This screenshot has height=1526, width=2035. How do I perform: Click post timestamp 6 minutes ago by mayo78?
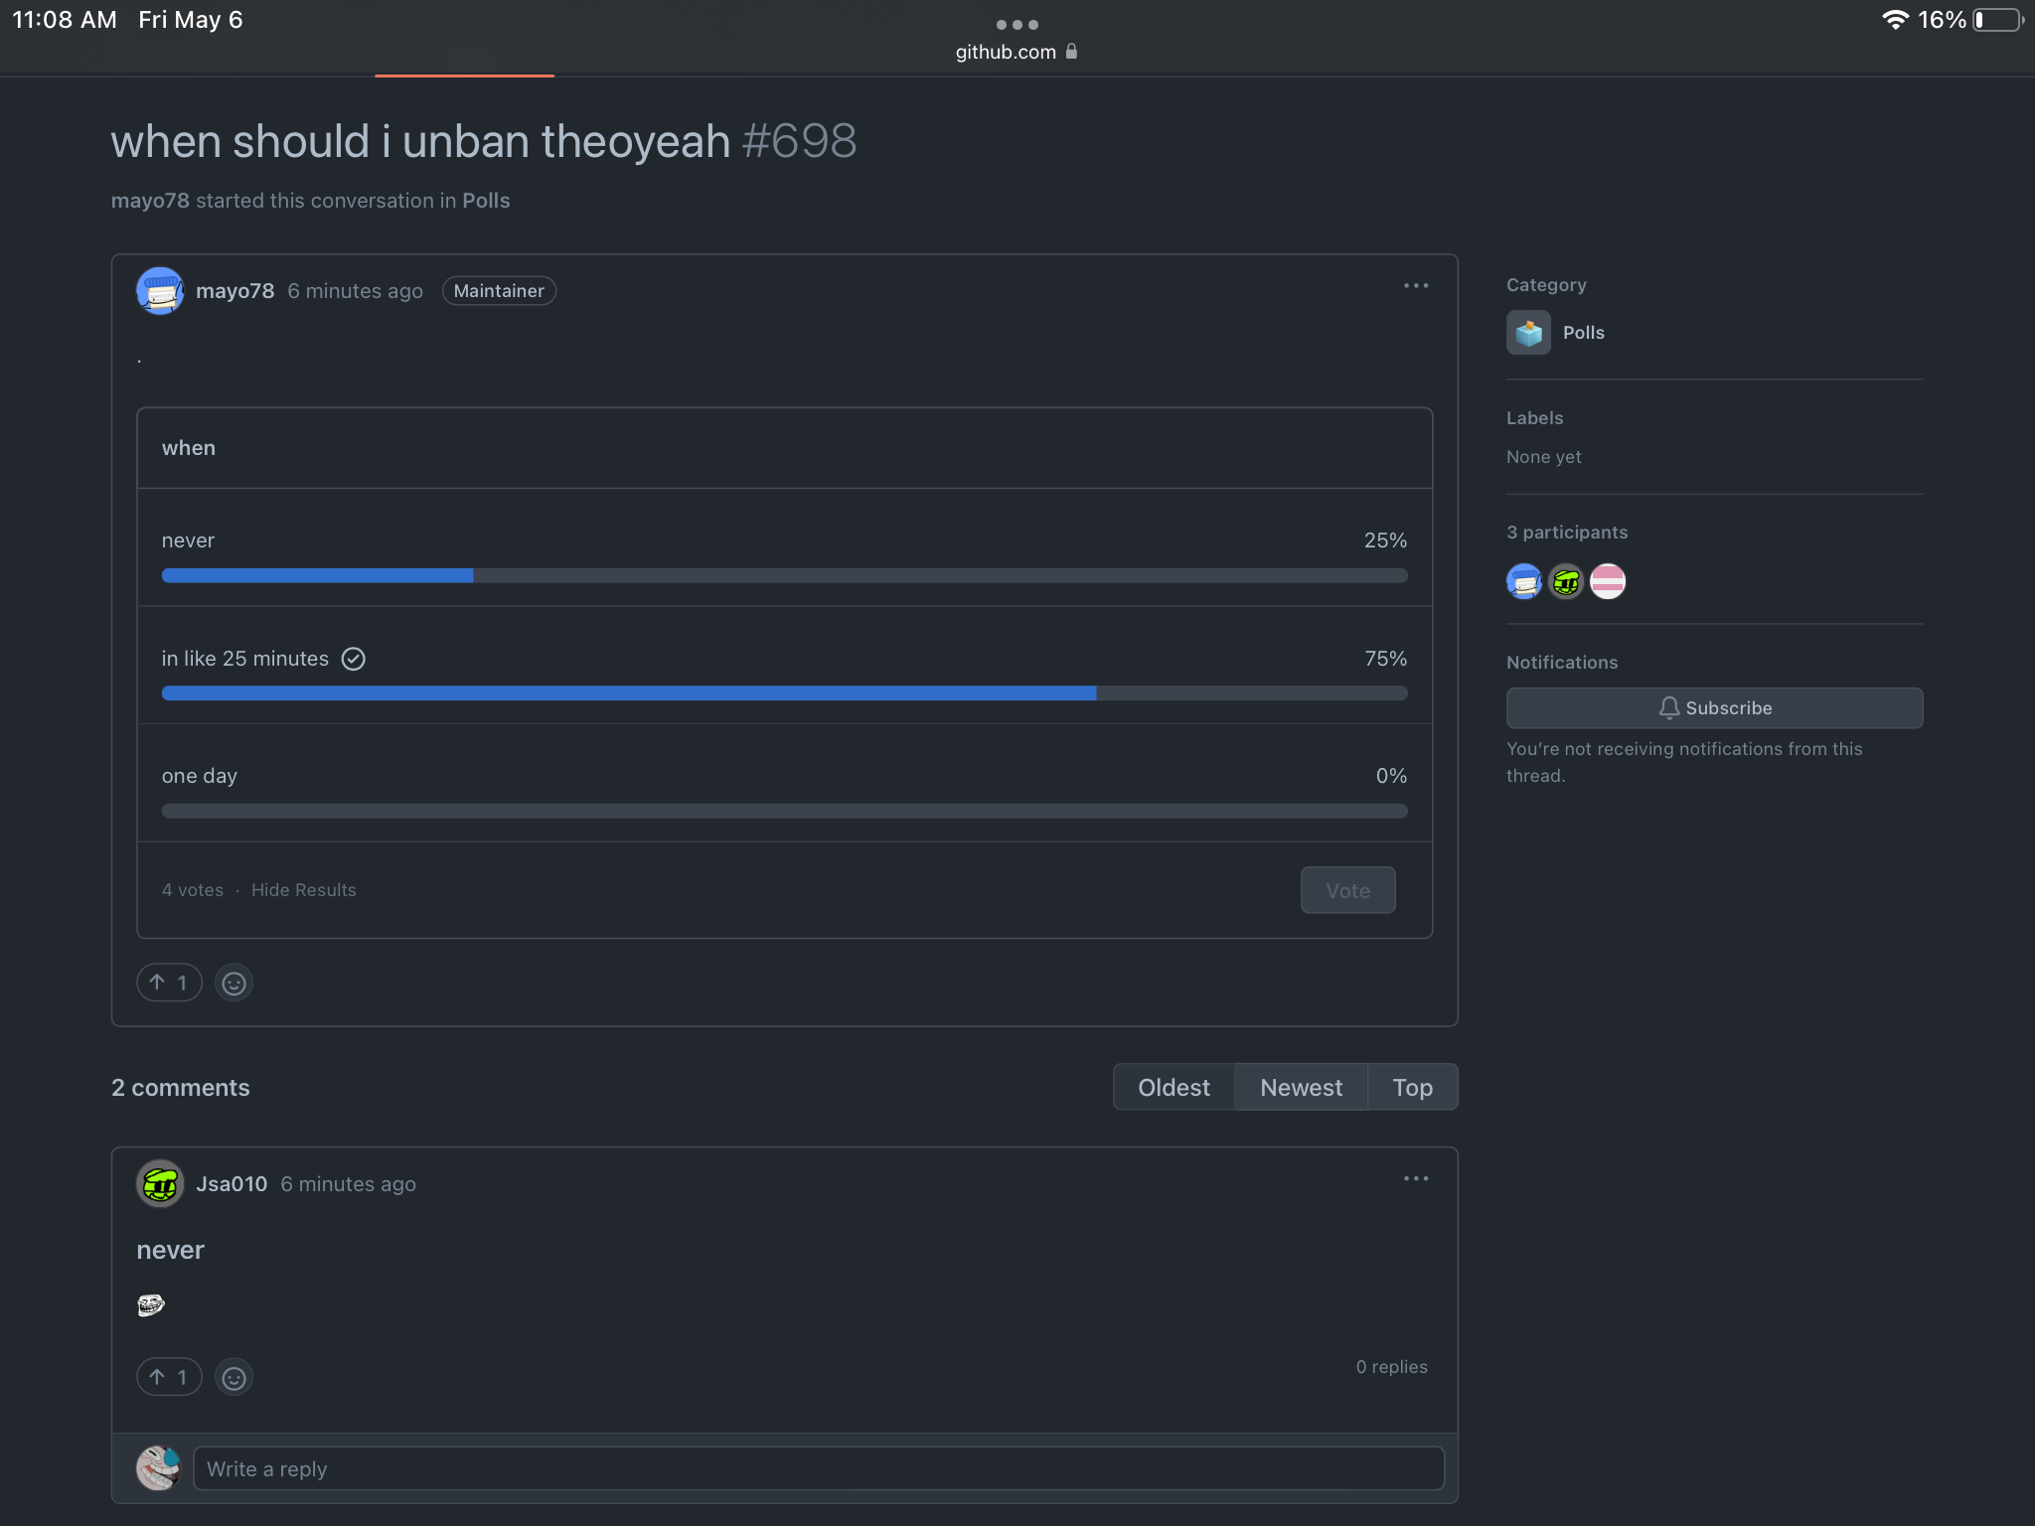click(x=355, y=291)
